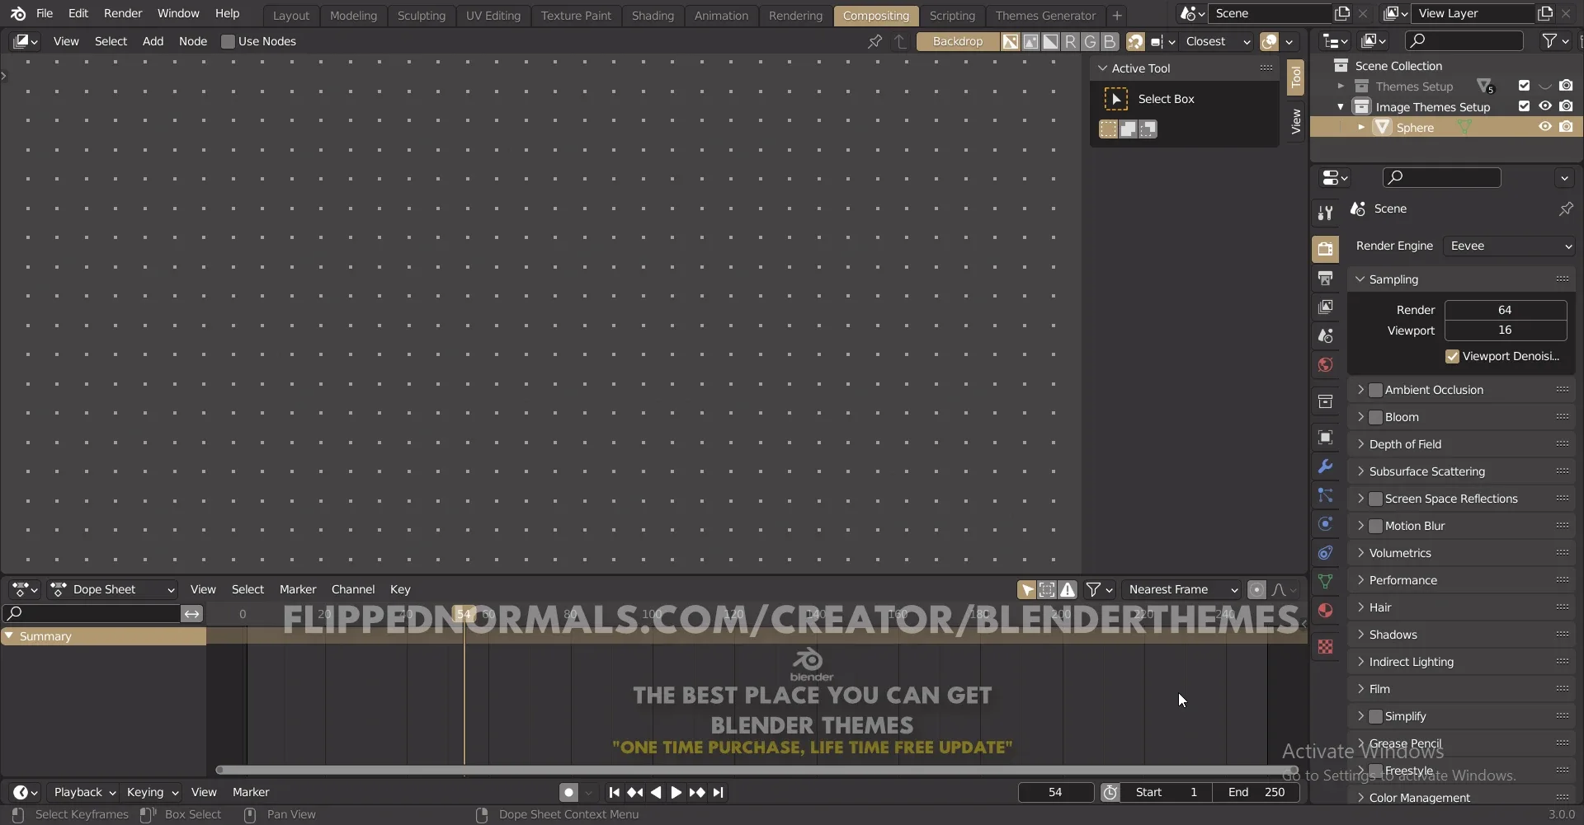
Task: Enable Ambient Occlusion checkbox
Action: [x=1375, y=390]
